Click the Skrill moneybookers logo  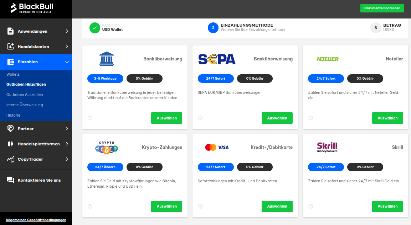327,147
